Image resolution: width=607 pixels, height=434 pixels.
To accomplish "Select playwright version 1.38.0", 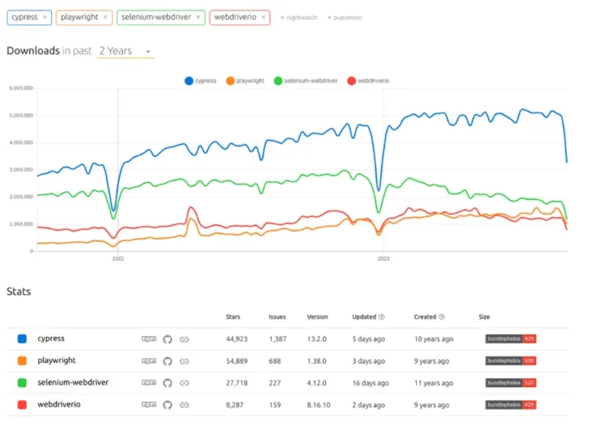I will 316,361.
